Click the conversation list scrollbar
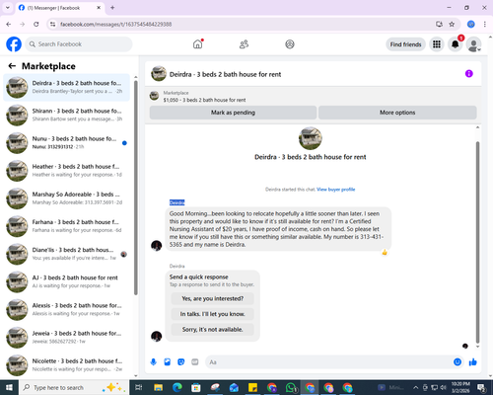Image resolution: width=493 pixels, height=395 pixels. (x=136, y=188)
